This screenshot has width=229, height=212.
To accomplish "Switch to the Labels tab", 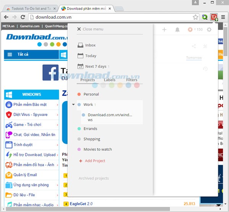I will pos(110,80).
